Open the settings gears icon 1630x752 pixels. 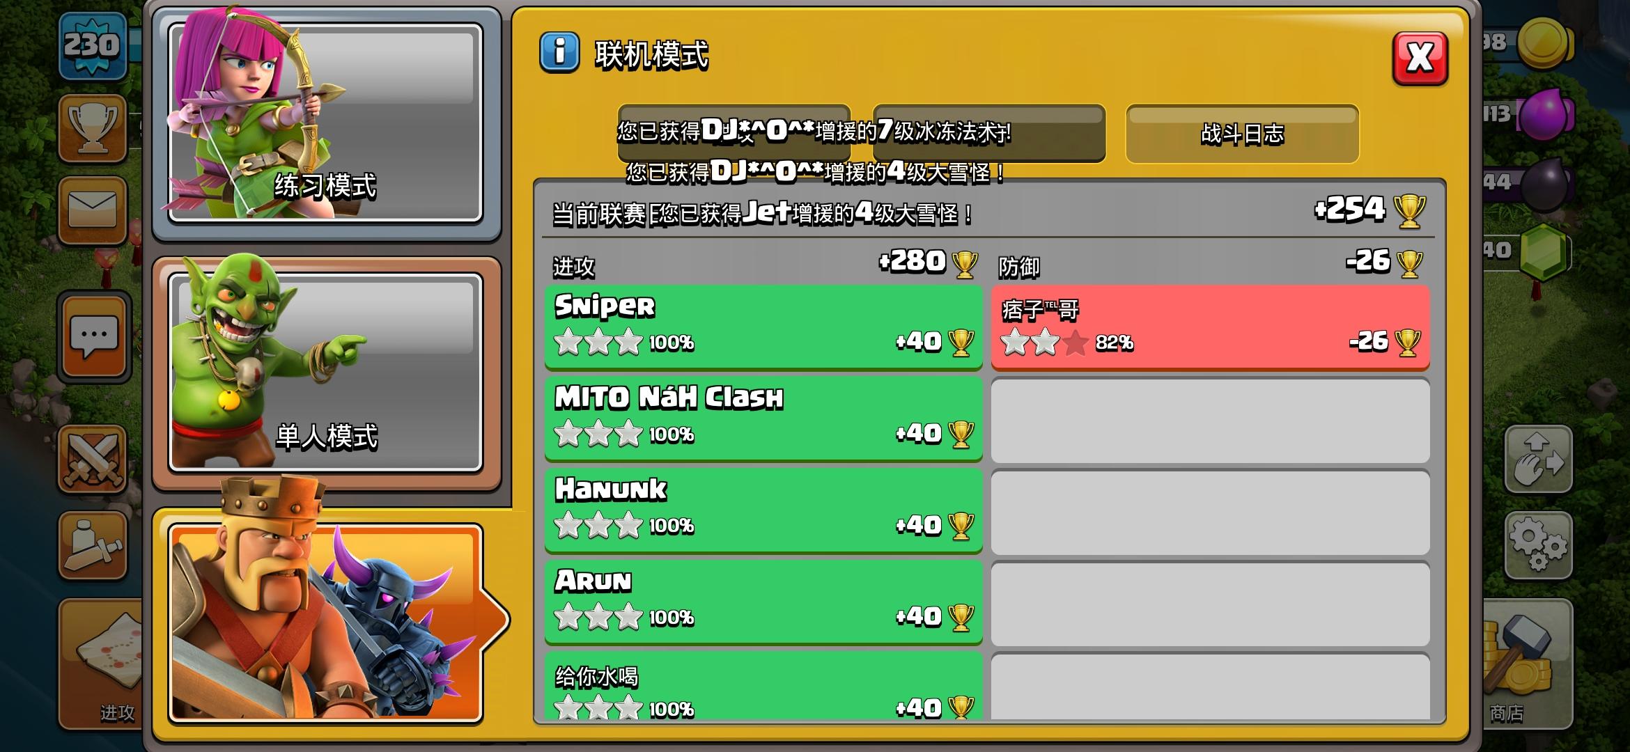[1538, 545]
